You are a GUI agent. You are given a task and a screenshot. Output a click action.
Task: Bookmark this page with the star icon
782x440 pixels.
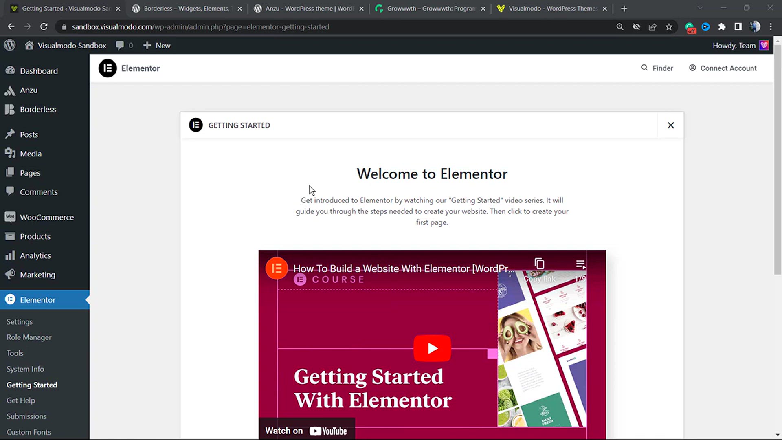tap(669, 27)
